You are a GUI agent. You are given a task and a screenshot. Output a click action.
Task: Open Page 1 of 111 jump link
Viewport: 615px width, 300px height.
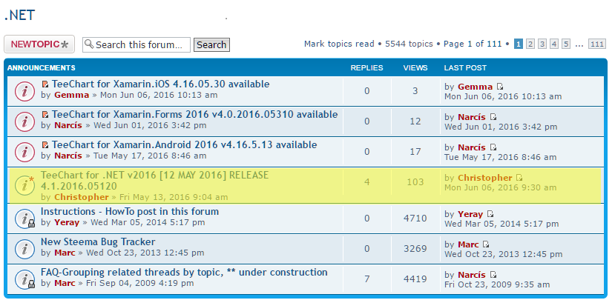tap(473, 44)
